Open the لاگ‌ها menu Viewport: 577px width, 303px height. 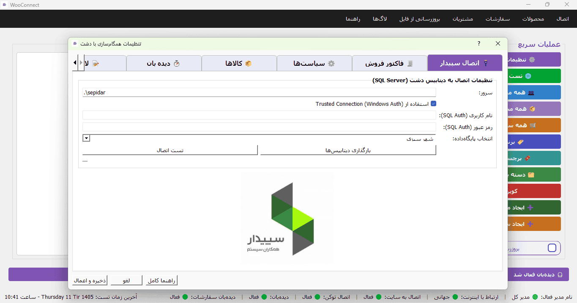pyautogui.click(x=380, y=19)
